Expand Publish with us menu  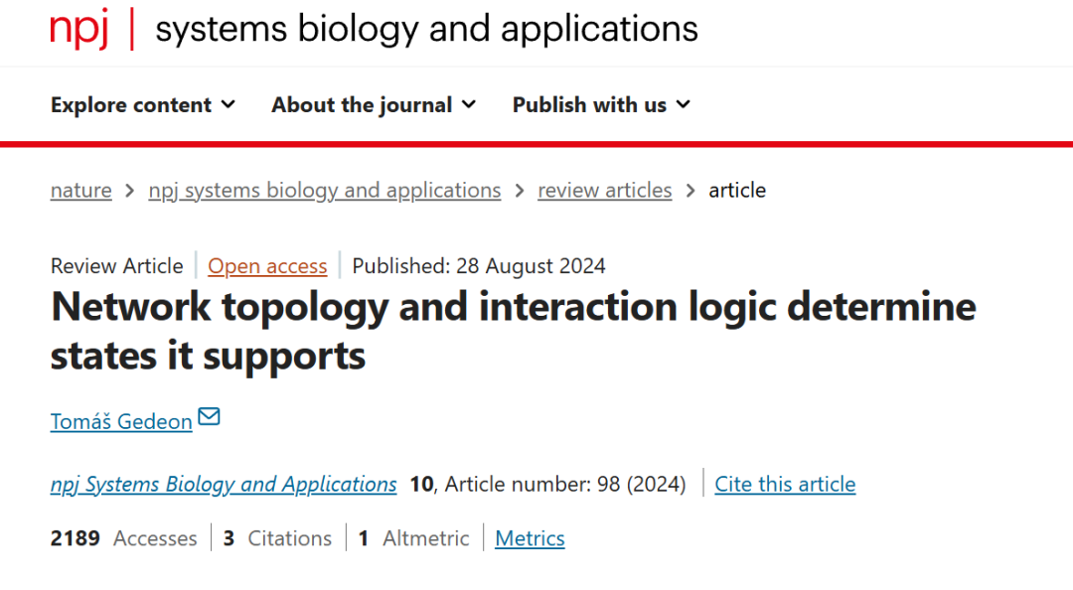coord(601,105)
